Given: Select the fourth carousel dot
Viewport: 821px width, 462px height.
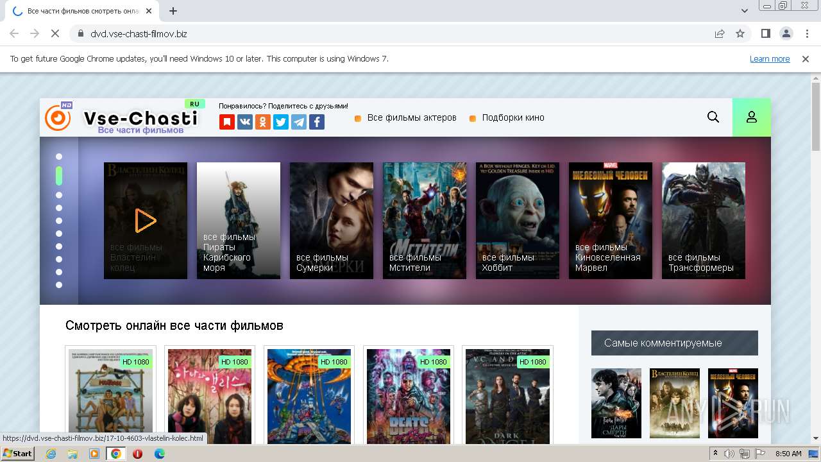Looking at the screenshot, I should coord(59,208).
